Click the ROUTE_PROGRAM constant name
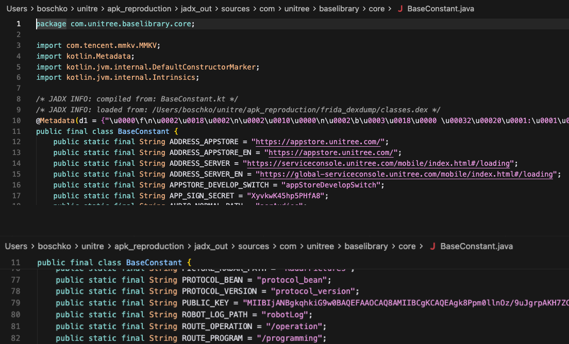Viewport: 569px width, 344px height. pos(212,338)
